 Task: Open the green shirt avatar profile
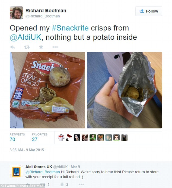[x=93, y=137]
